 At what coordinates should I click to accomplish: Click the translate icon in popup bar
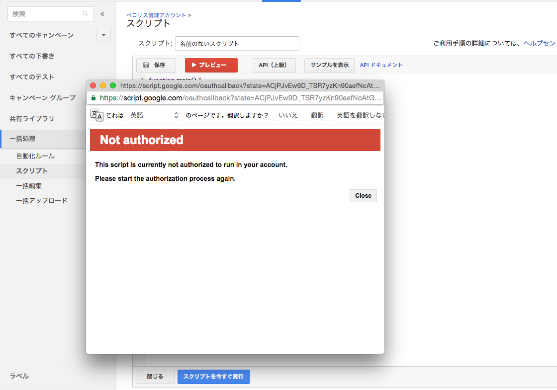[96, 115]
